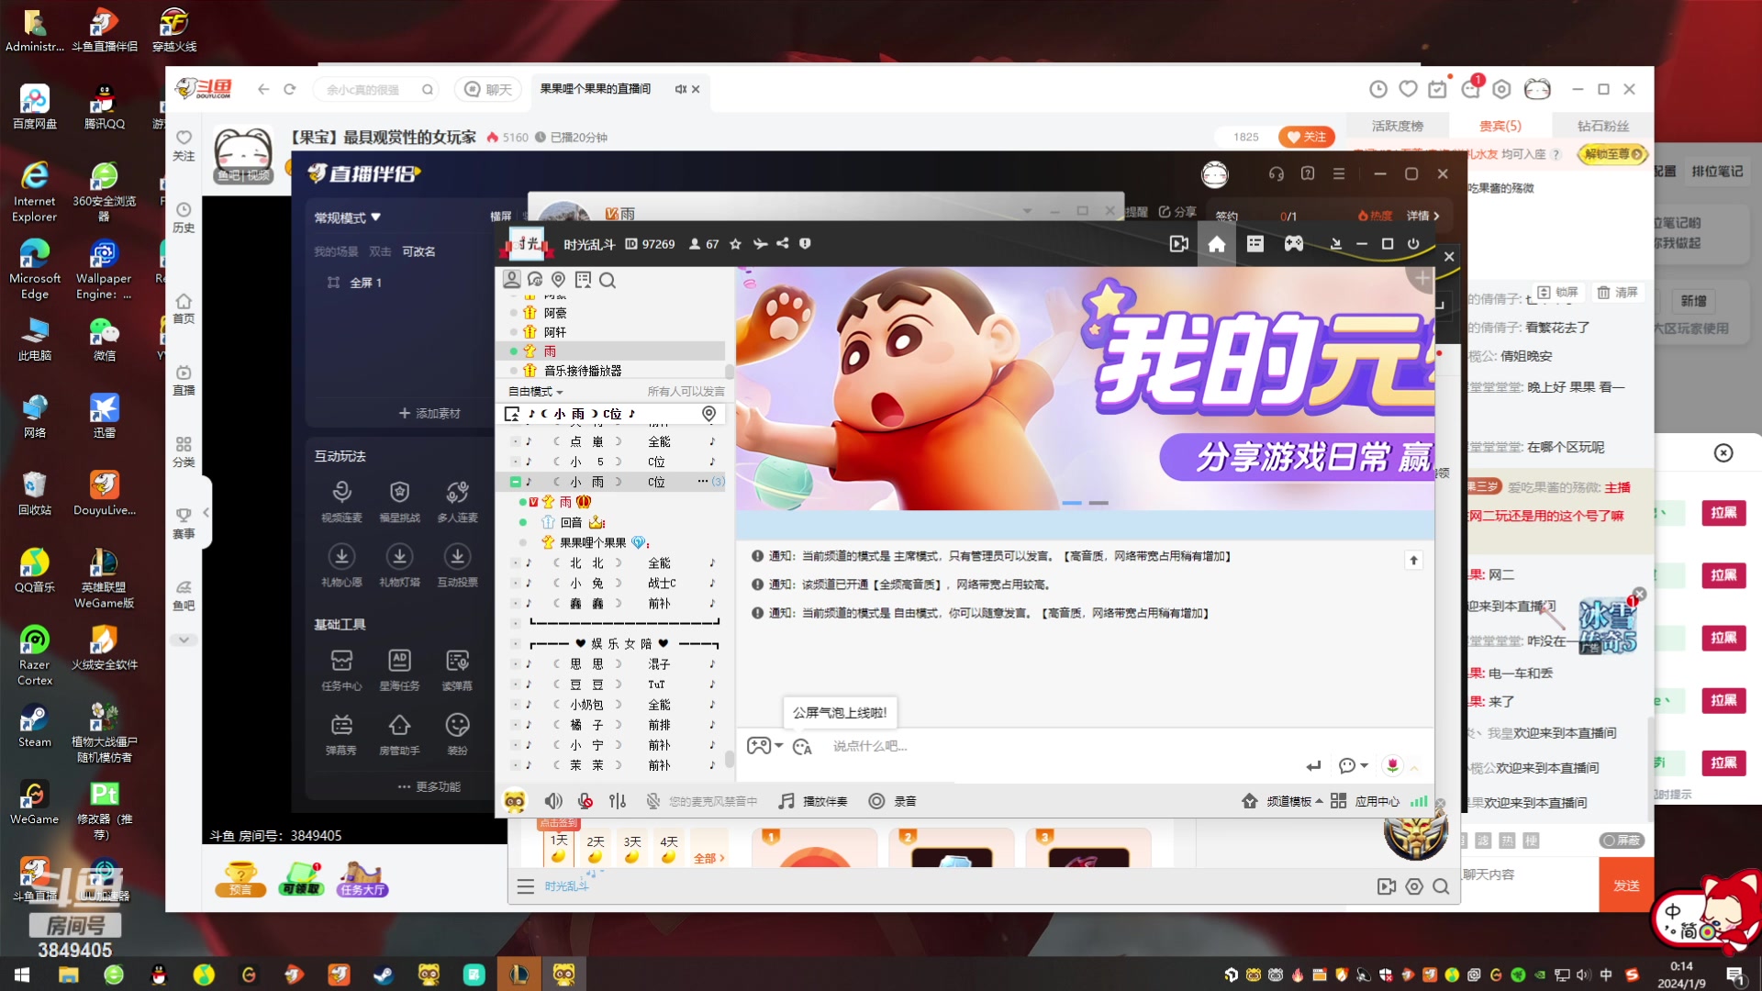1762x991 pixels.
Task: Click the orange 关注 follow button
Action: (x=1307, y=137)
